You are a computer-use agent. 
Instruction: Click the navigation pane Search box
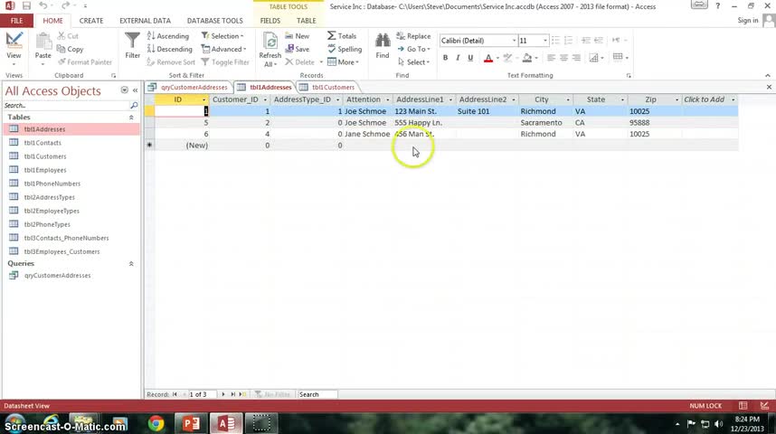pyautogui.click(x=66, y=106)
